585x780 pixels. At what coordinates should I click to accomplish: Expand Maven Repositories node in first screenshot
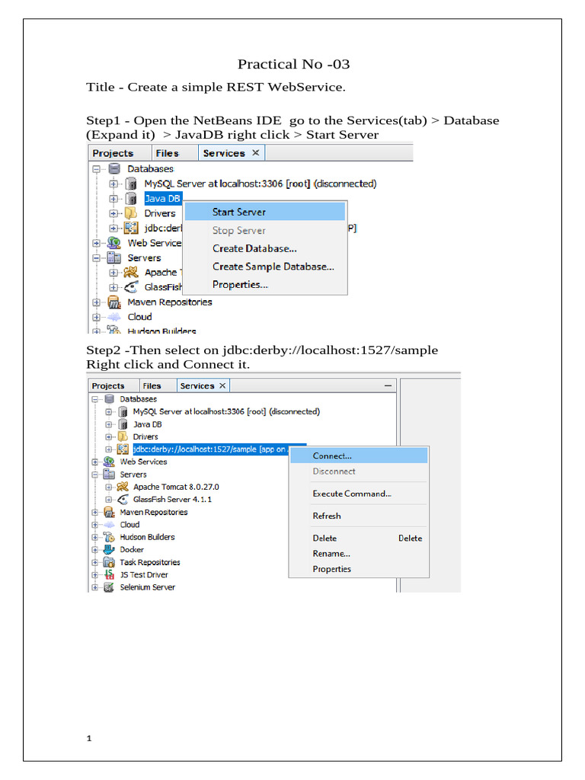[97, 302]
